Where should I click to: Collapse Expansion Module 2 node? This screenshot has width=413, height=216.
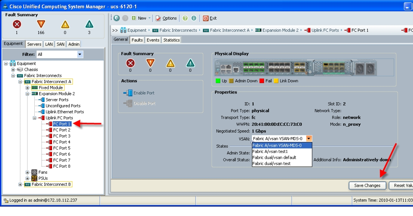(27, 94)
